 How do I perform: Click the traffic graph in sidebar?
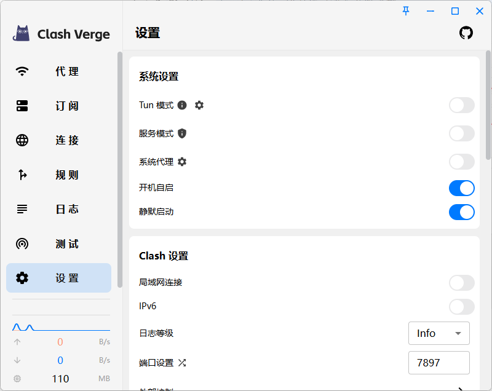pyautogui.click(x=60, y=325)
